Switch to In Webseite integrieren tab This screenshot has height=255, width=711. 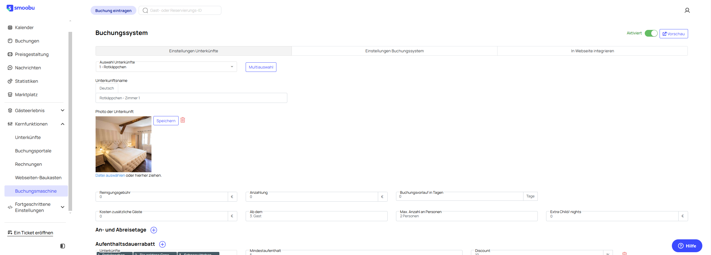592,51
